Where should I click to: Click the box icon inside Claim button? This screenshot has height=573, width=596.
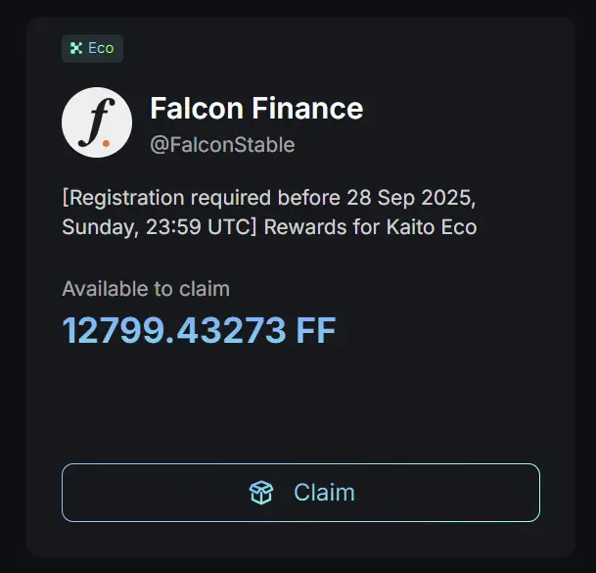pos(261,493)
